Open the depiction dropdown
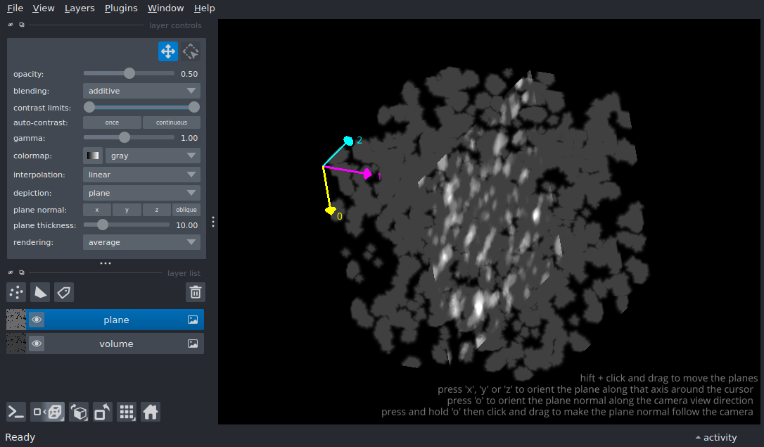 click(142, 193)
